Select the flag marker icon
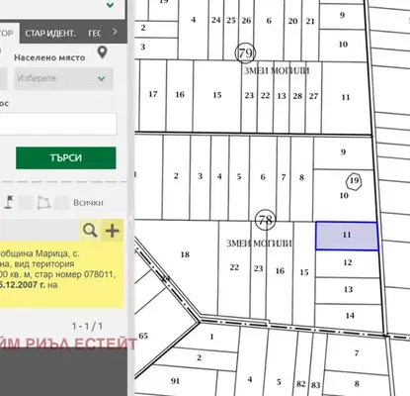The width and height of the screenshot is (410, 396). coord(9,202)
